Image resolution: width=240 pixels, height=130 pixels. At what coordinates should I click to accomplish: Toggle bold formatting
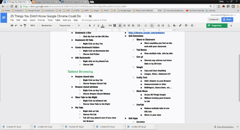90,25
